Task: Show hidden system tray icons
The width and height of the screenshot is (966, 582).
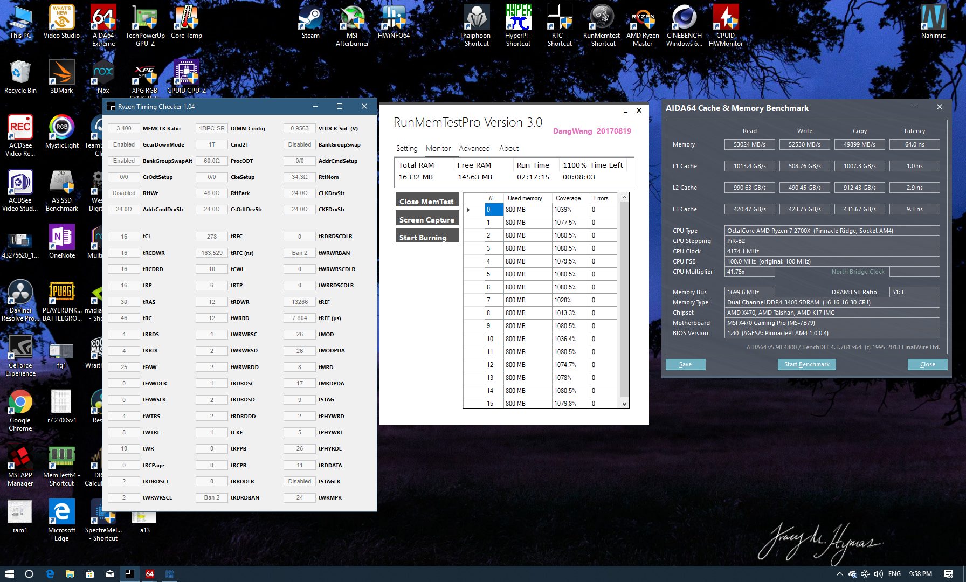Action: click(x=839, y=574)
